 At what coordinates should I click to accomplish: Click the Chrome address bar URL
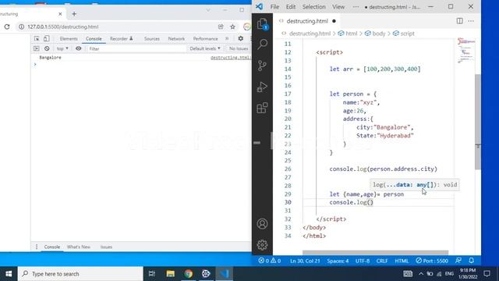(62, 27)
